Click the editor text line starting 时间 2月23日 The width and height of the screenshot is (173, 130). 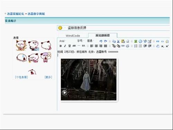(x=88, y=52)
